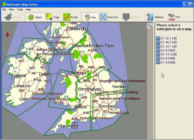Screen dimensions: 194x140
Task: Click the E6 region label in Wales
Action: [66, 97]
